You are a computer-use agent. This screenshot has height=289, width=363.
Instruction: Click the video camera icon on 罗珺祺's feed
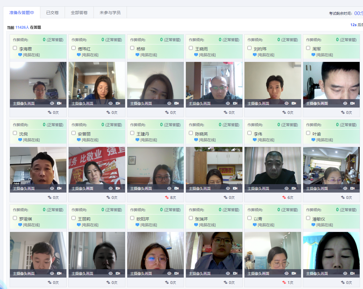click(x=59, y=273)
